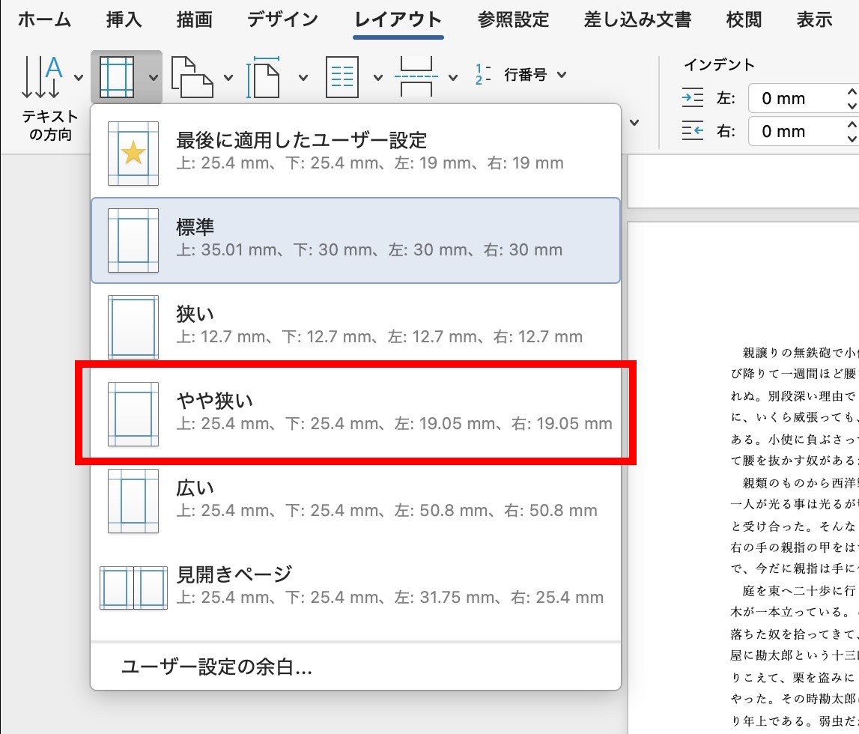Click the columns icon
Screen dimensions: 859x734
click(342, 76)
